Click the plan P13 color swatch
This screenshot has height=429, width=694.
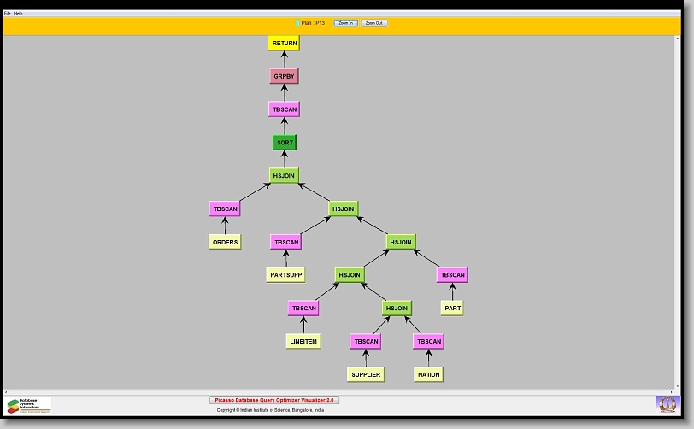(x=297, y=23)
